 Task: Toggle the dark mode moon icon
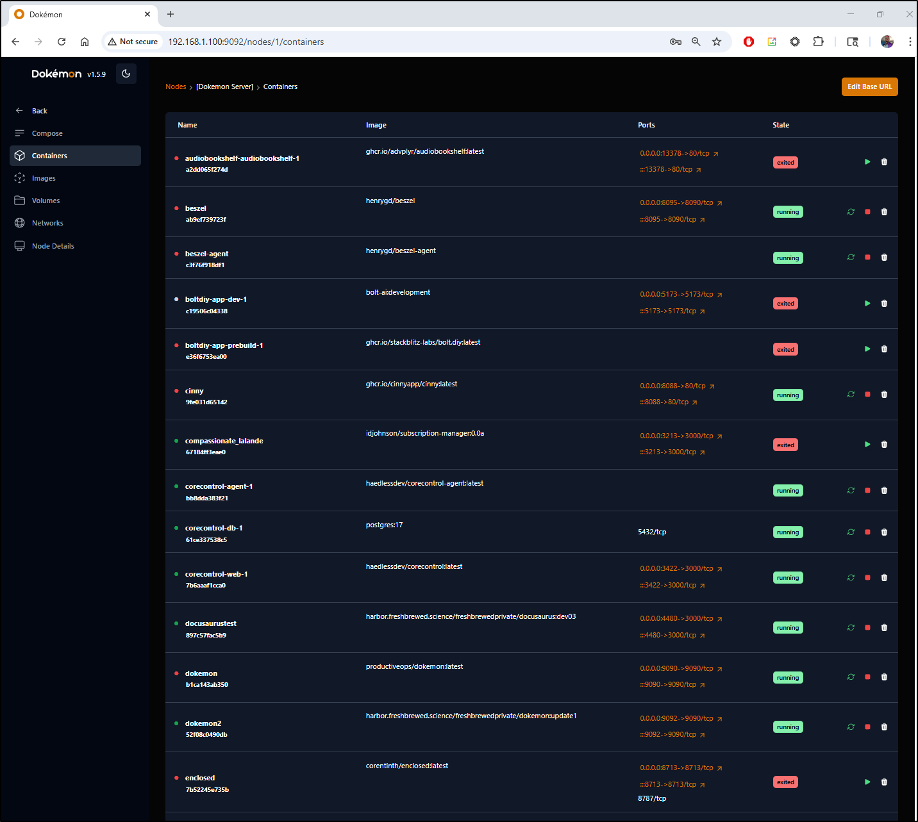pyautogui.click(x=126, y=74)
